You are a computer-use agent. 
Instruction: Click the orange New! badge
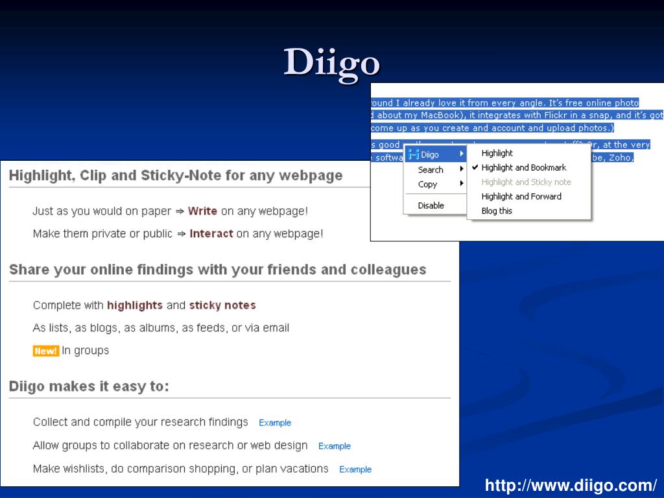point(46,351)
